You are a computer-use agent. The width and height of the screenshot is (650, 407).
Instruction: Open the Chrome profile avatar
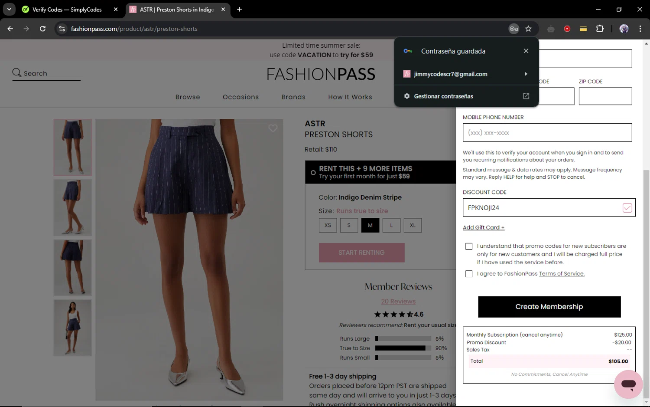pyautogui.click(x=624, y=29)
